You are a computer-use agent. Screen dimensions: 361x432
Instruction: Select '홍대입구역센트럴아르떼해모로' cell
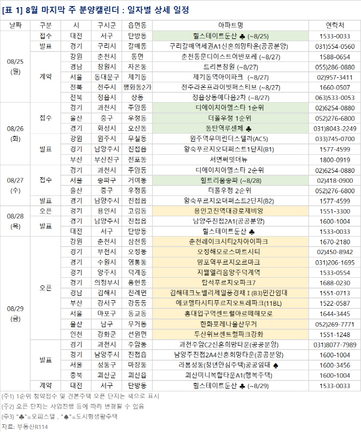[x=230, y=313]
